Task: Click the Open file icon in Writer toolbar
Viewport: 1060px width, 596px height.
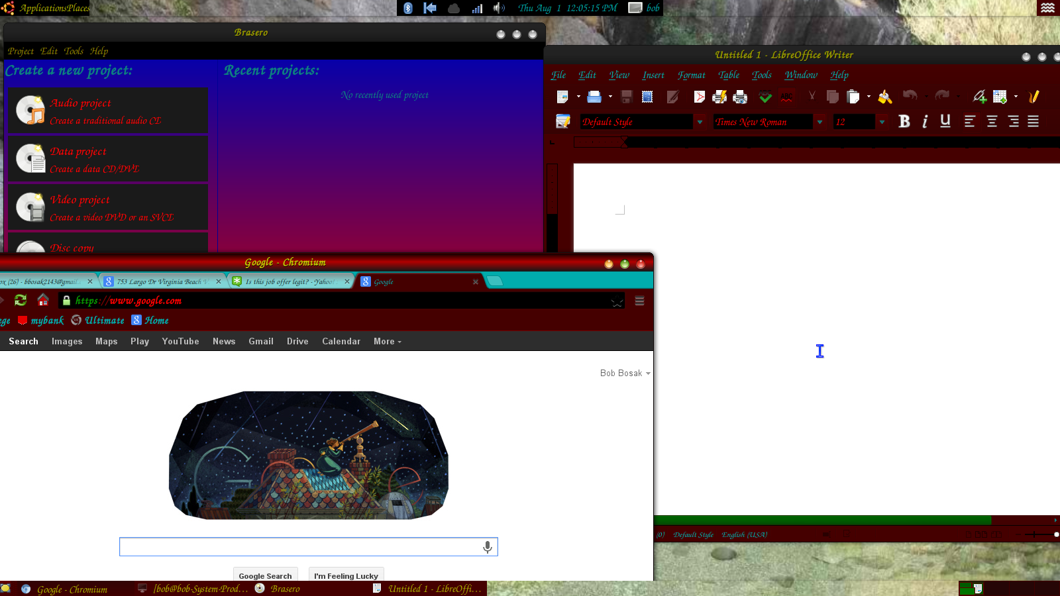Action: click(594, 97)
